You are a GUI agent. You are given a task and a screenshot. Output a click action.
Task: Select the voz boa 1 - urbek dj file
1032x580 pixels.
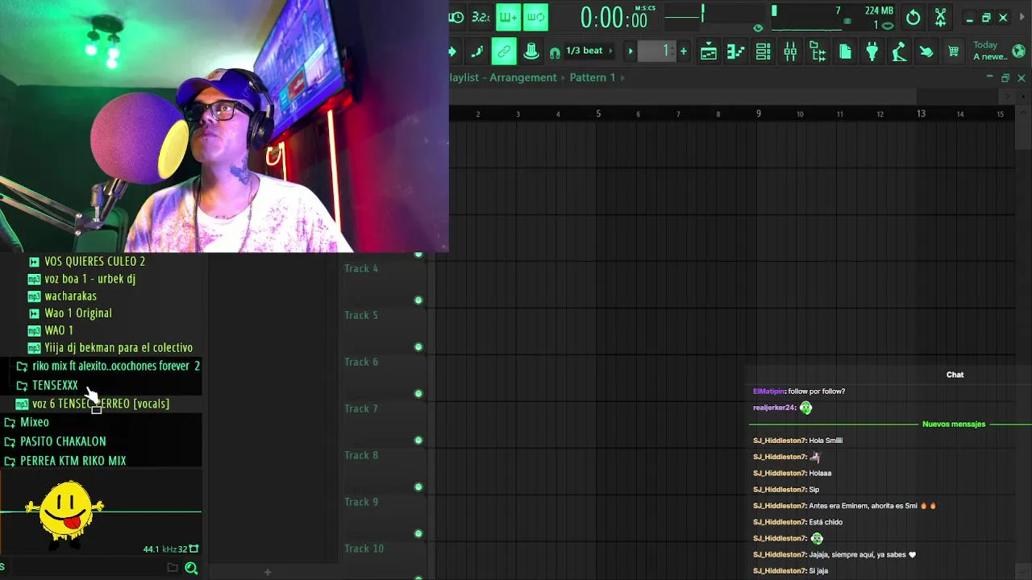coord(89,279)
